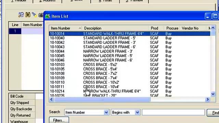The width and height of the screenshot is (219, 123).
Task: Click the Bill Code field label
Action: [x=17, y=96]
